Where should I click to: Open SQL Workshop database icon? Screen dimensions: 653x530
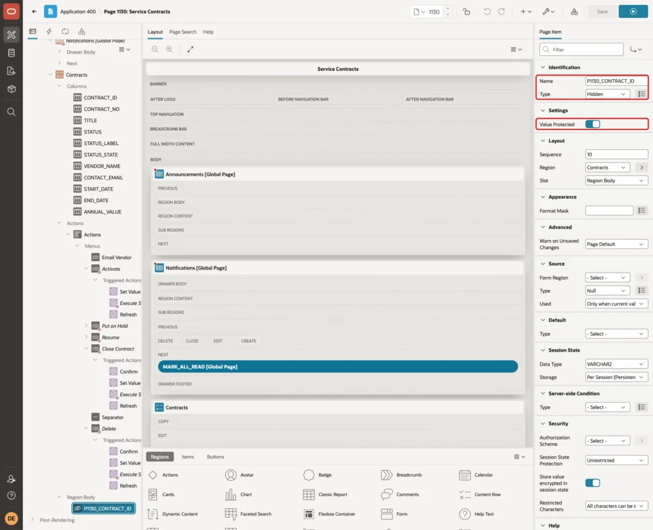(11, 53)
